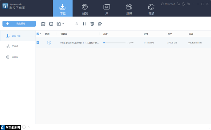This screenshot has width=211, height=130.
Task: Click the 進度 progress column header
Action: pyautogui.click(x=105, y=34)
